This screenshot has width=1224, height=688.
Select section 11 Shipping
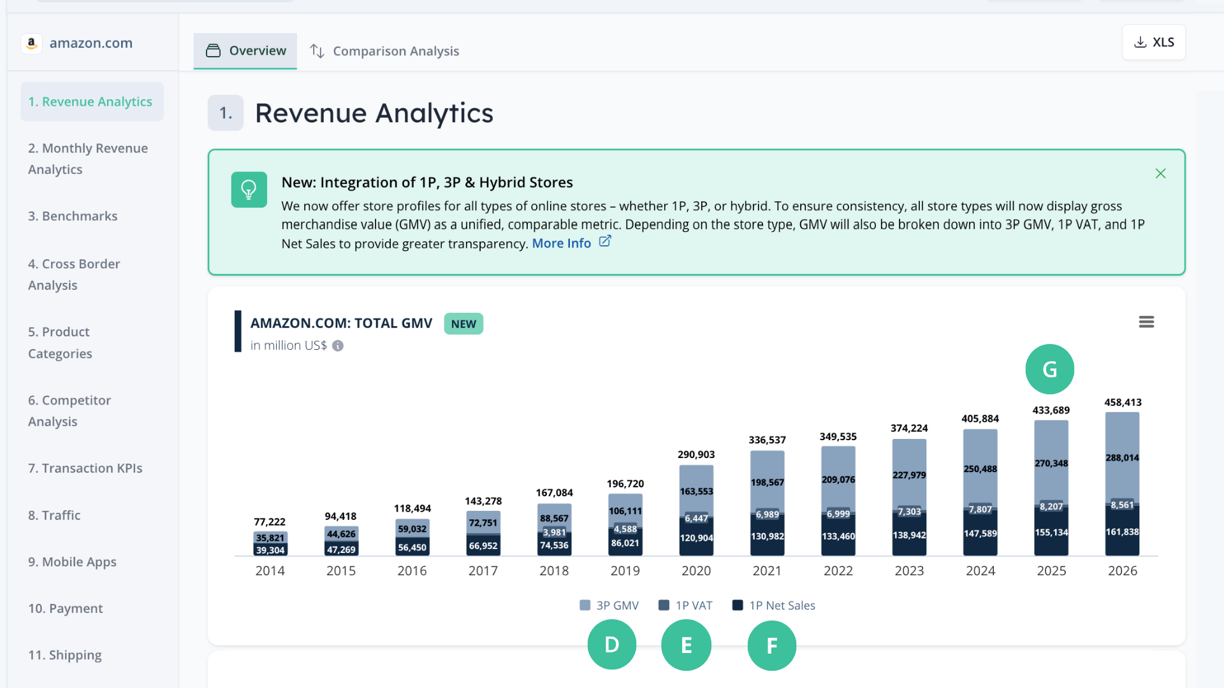pos(64,655)
